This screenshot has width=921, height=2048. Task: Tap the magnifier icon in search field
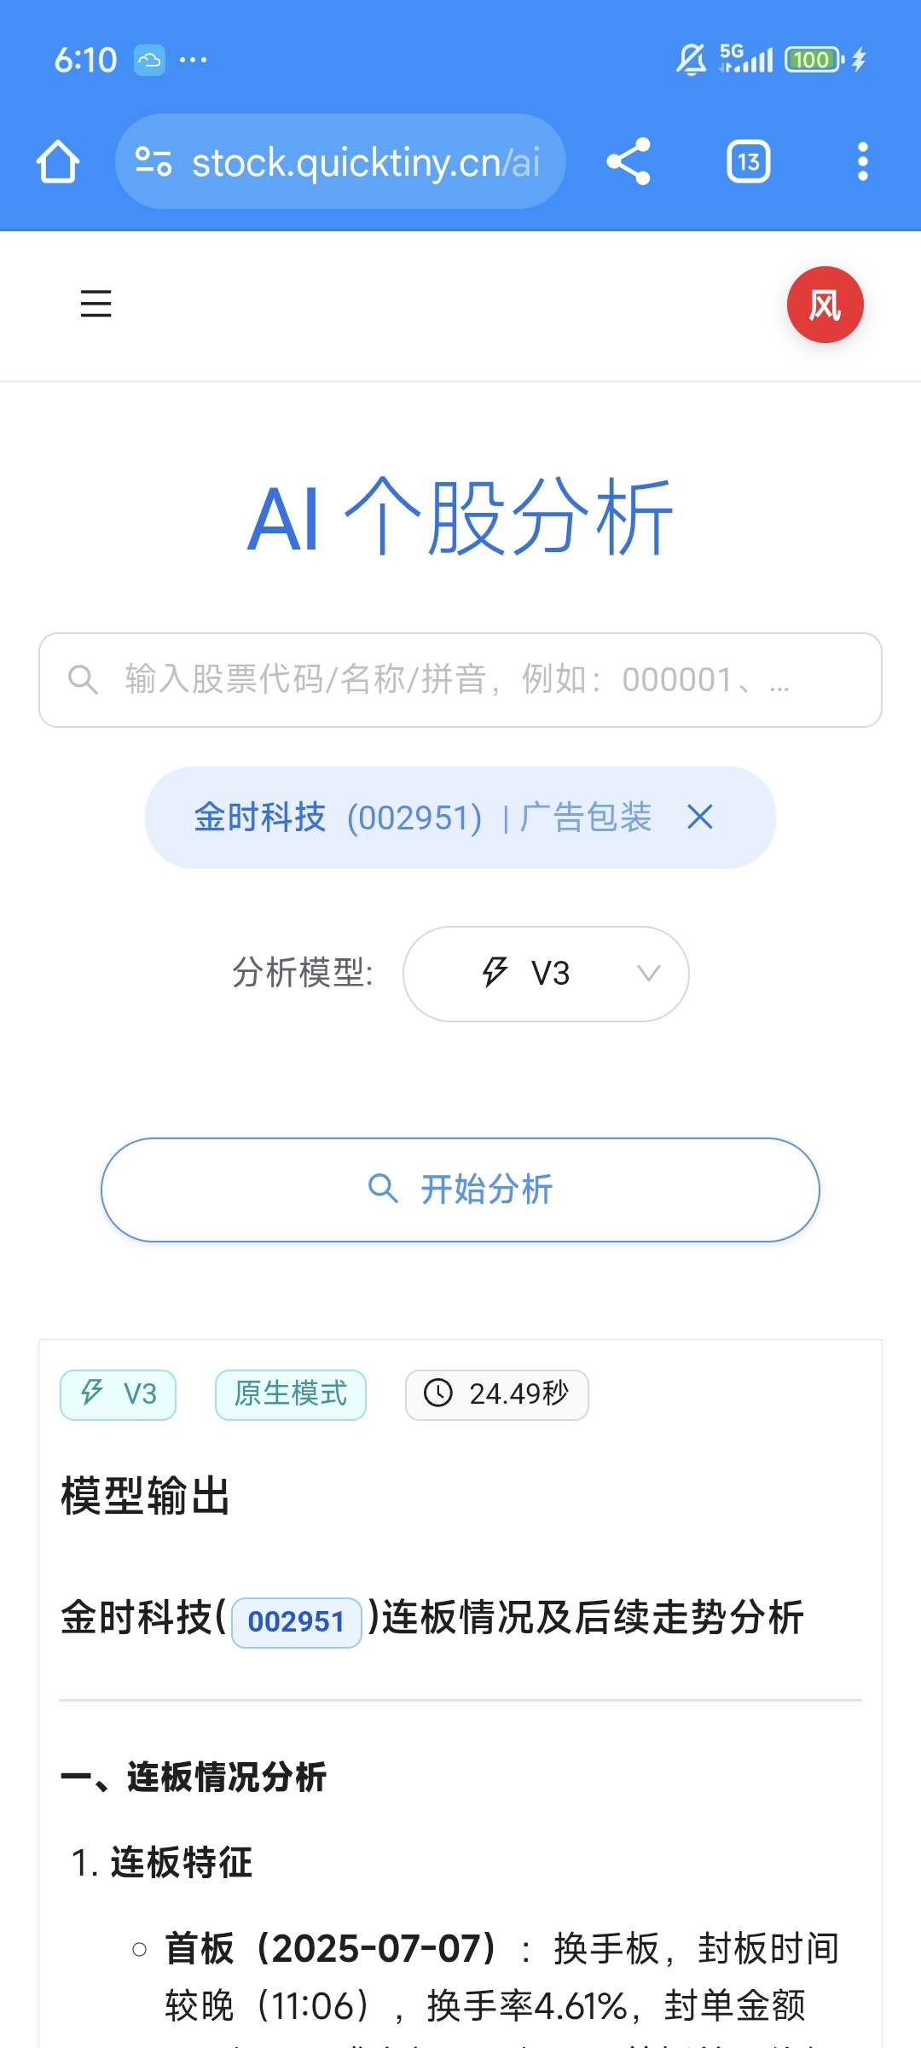coord(83,680)
